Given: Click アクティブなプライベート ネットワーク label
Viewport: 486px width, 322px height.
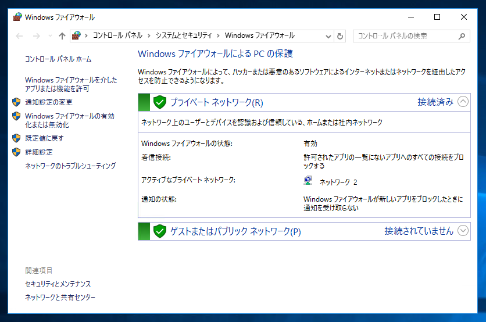Looking at the screenshot, I should [188, 180].
